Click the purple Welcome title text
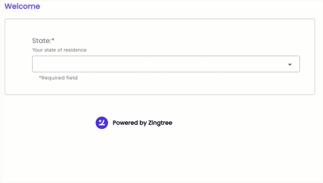Image resolution: width=323 pixels, height=183 pixels. coord(22,6)
